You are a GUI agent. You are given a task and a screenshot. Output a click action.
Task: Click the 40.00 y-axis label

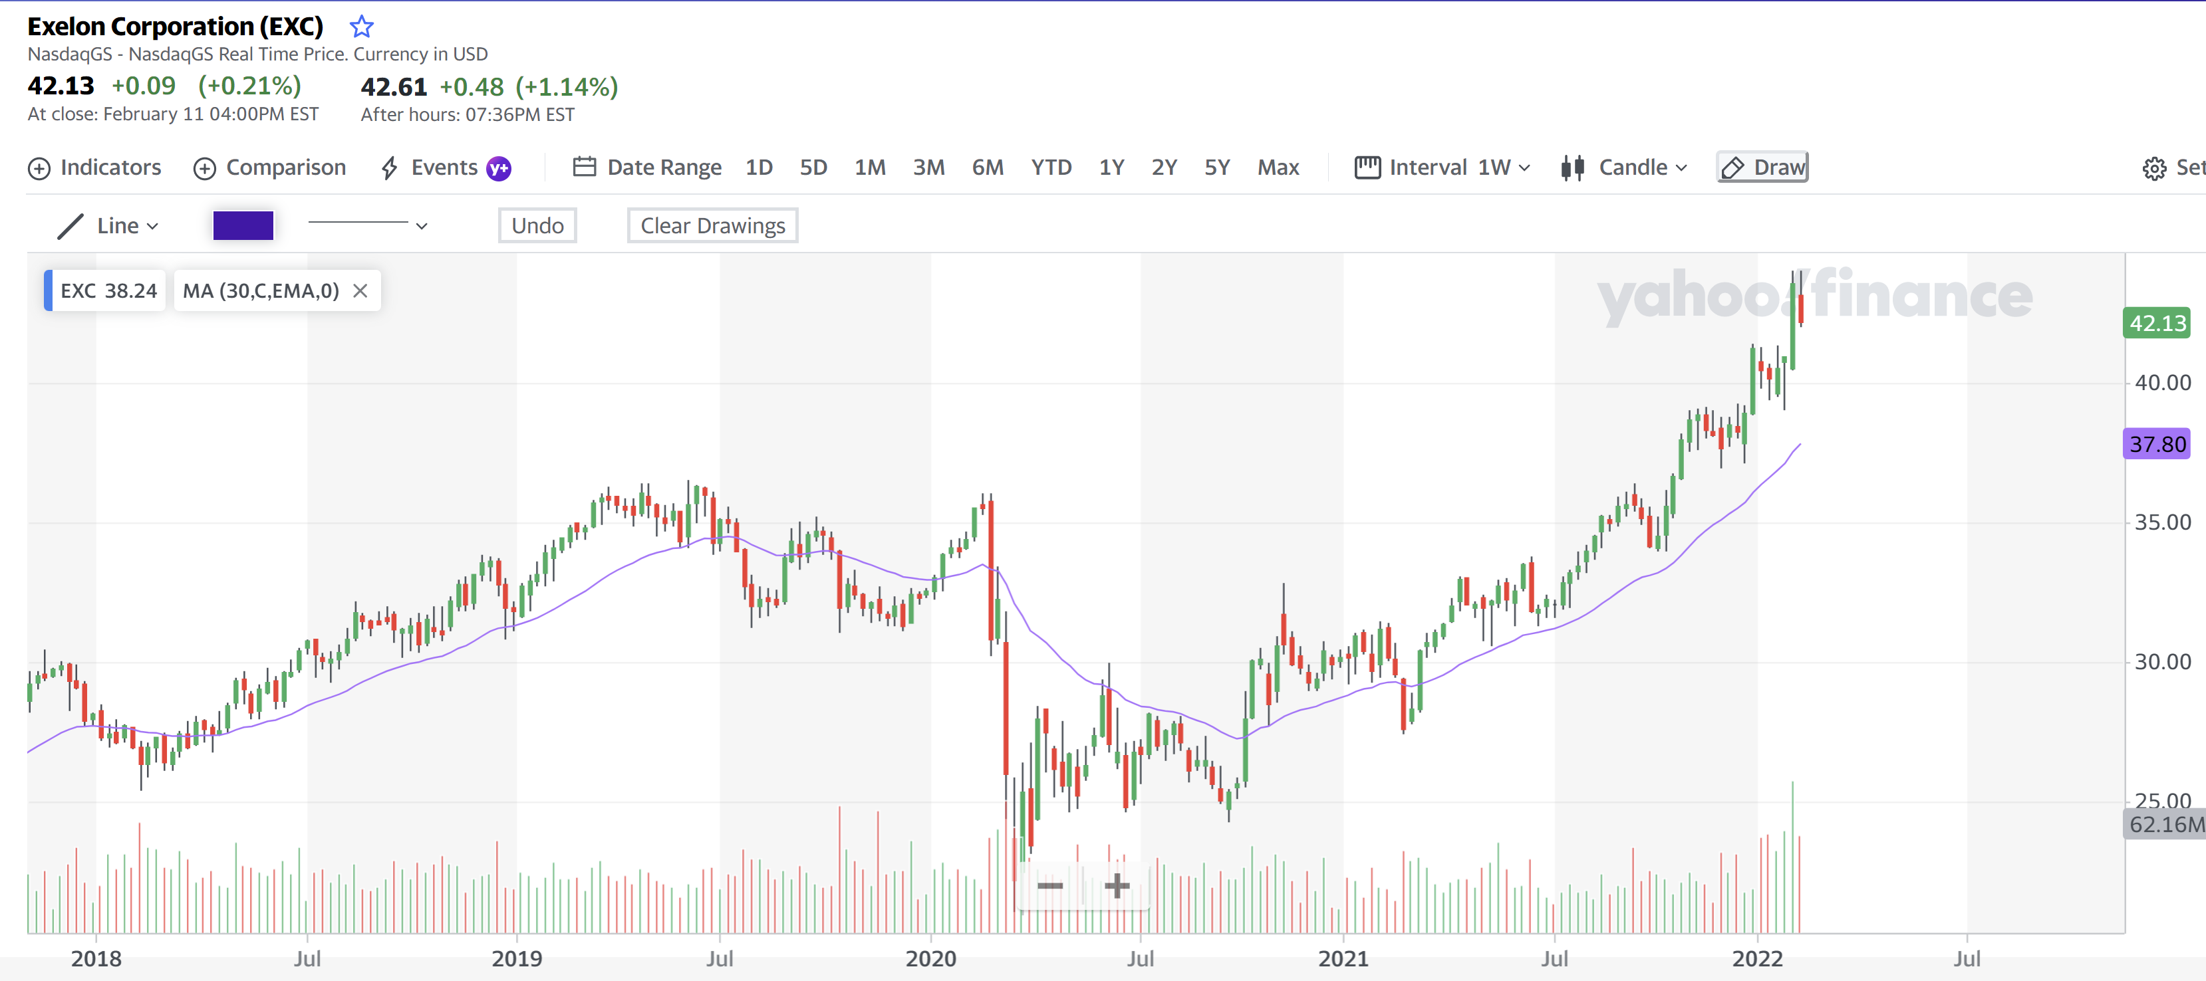coord(2162,383)
